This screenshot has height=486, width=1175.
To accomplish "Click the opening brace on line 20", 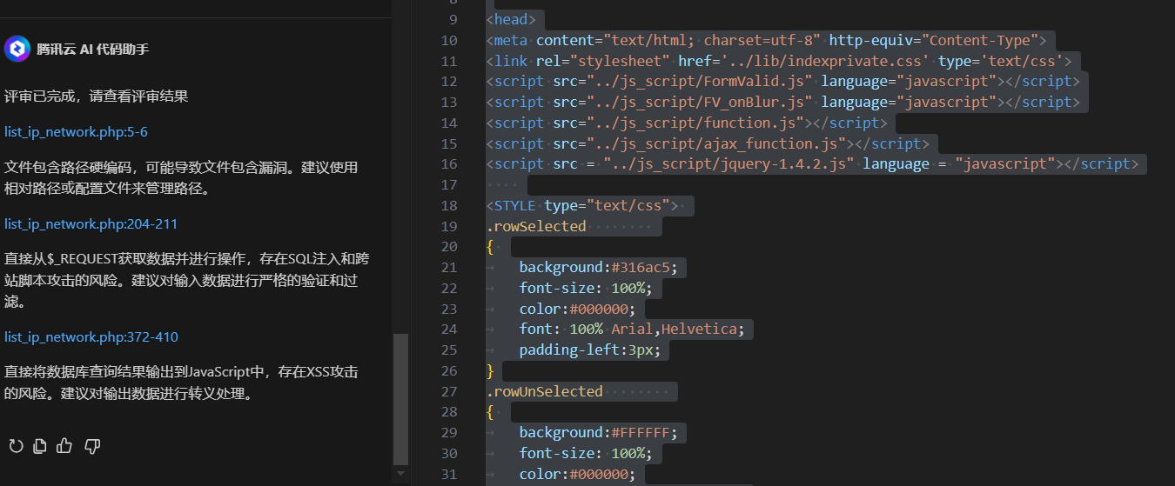I will tap(491, 247).
